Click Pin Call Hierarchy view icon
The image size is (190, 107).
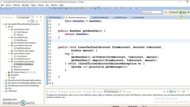click(183, 92)
